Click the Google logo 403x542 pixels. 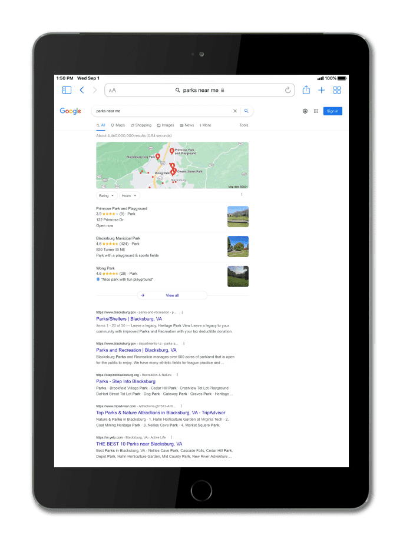pos(71,111)
